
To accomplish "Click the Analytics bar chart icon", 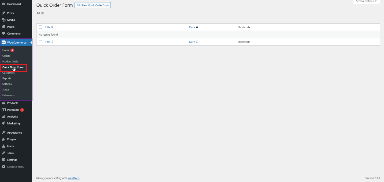I will pyautogui.click(x=3, y=117).
